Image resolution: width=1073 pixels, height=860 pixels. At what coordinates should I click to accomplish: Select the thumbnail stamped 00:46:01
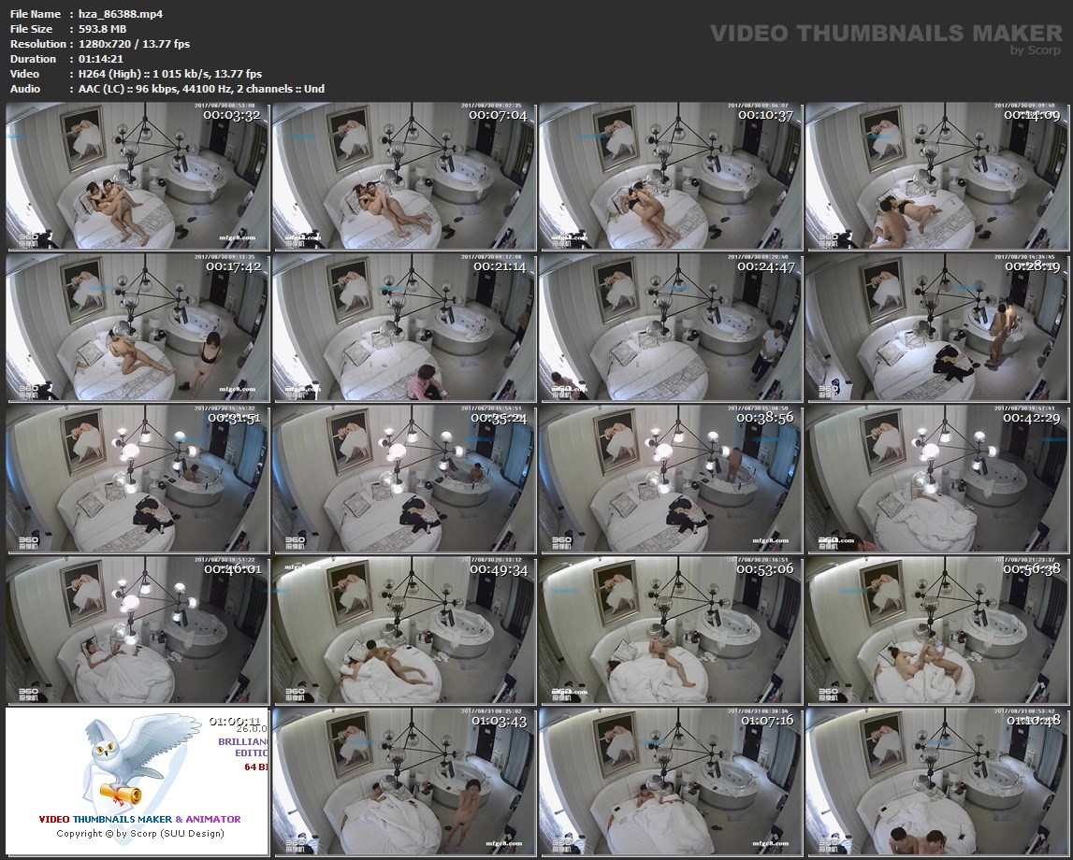138,629
